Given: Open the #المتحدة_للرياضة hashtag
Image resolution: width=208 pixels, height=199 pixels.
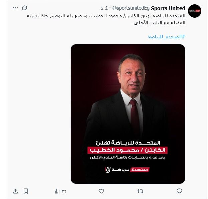Looking at the screenshot, I should [166, 36].
